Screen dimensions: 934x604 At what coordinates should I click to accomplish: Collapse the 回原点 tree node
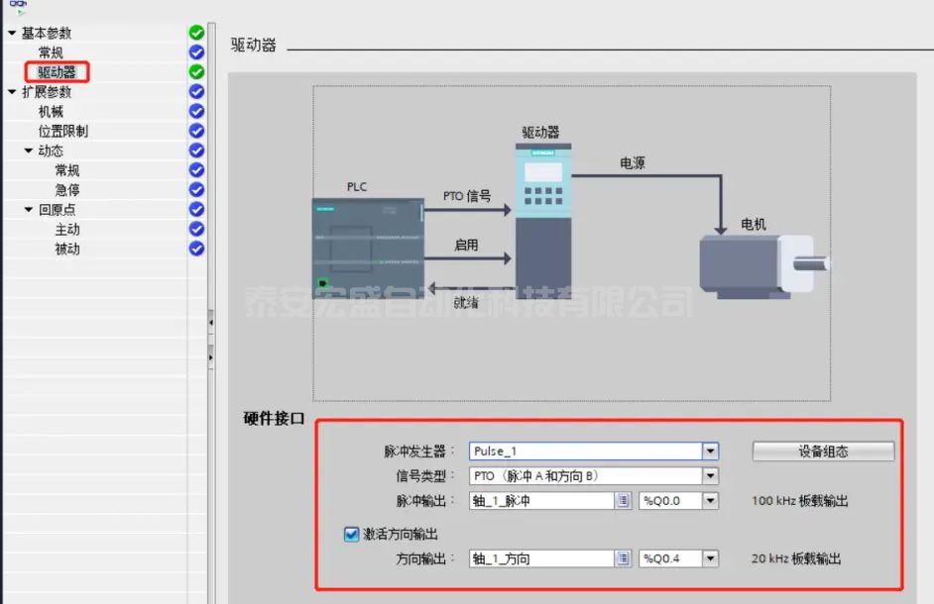point(29,210)
